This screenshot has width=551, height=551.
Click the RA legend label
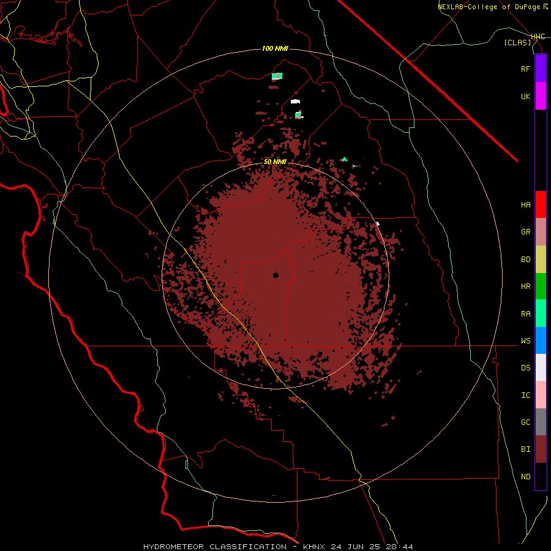point(525,314)
